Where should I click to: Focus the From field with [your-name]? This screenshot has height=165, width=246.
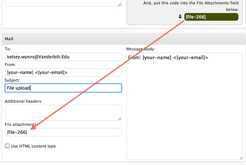click(x=63, y=72)
